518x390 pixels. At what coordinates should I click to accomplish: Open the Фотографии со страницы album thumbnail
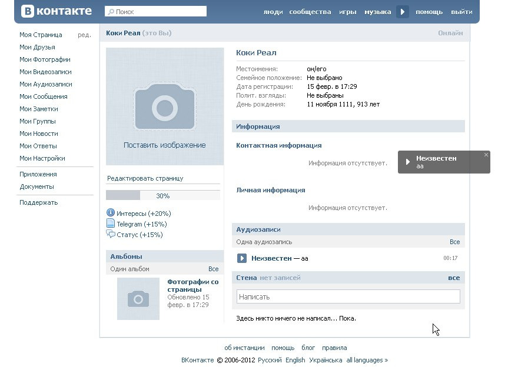click(x=138, y=299)
